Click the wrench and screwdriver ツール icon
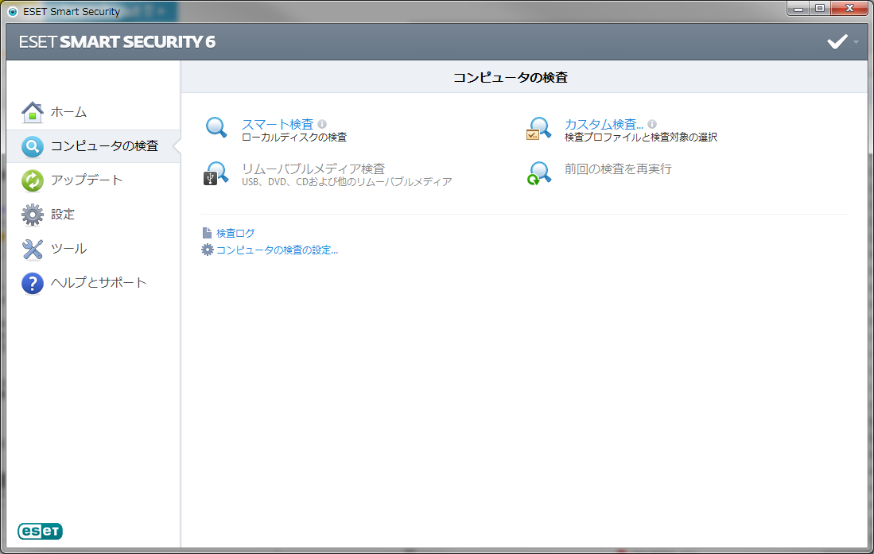The width and height of the screenshot is (874, 554). pos(33,249)
